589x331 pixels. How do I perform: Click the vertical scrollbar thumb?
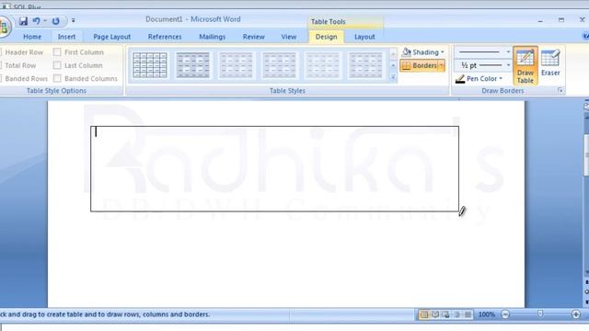586,154
